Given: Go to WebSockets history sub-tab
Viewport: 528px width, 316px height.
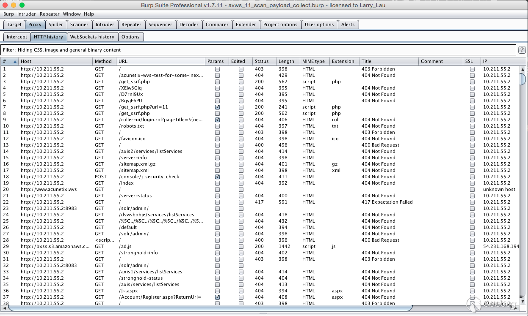Looking at the screenshot, I should tap(92, 37).
